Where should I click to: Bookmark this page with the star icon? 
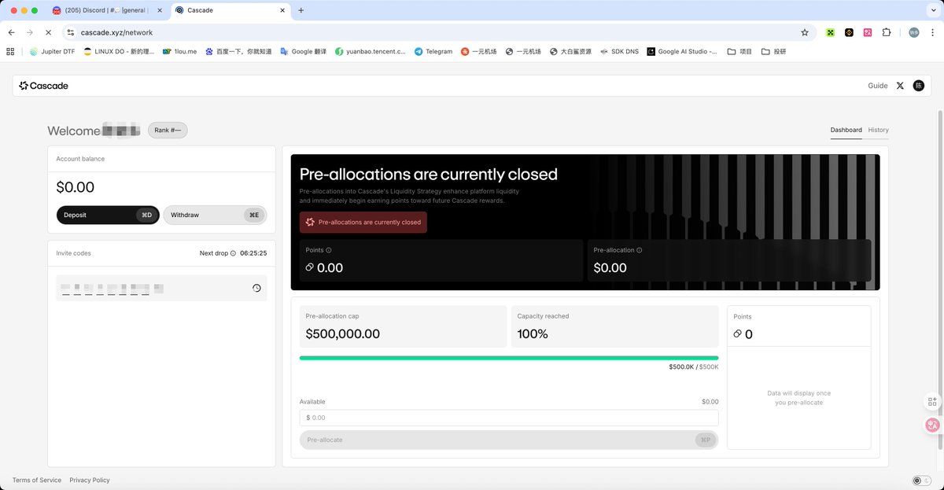point(804,32)
